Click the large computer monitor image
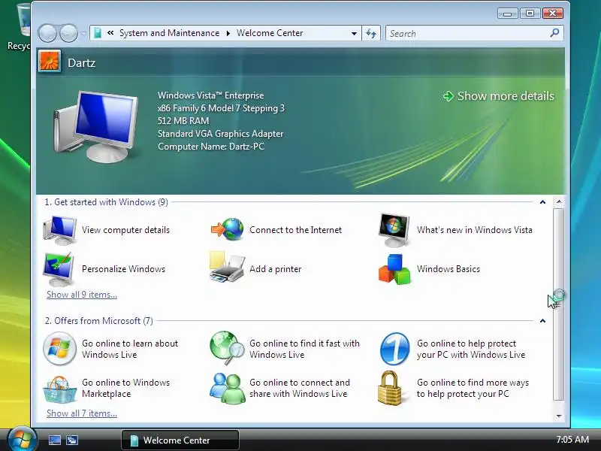 point(95,126)
